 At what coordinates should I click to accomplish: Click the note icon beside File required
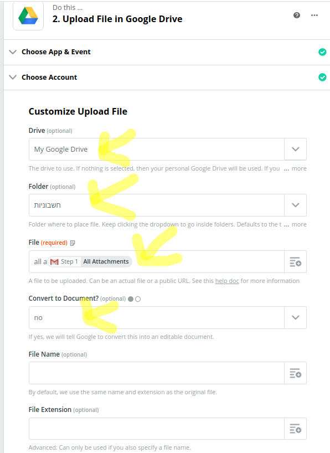click(73, 243)
